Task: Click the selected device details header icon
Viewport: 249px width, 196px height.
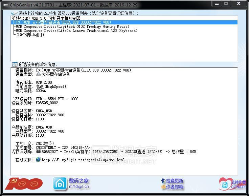Action: tap(15, 64)
